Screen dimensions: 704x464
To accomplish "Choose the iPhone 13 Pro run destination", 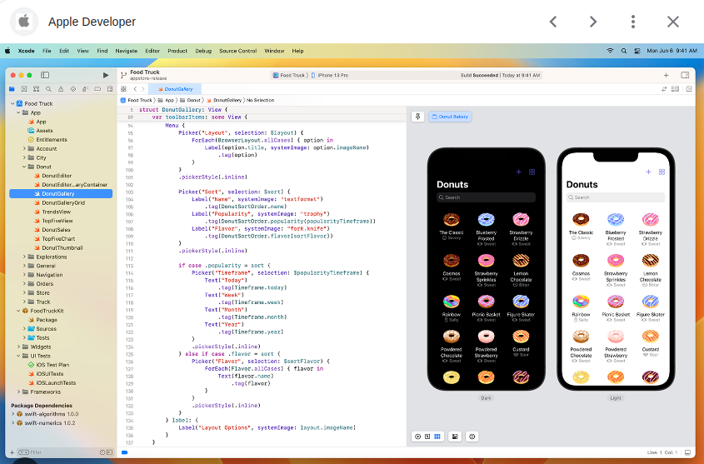I will (330, 75).
